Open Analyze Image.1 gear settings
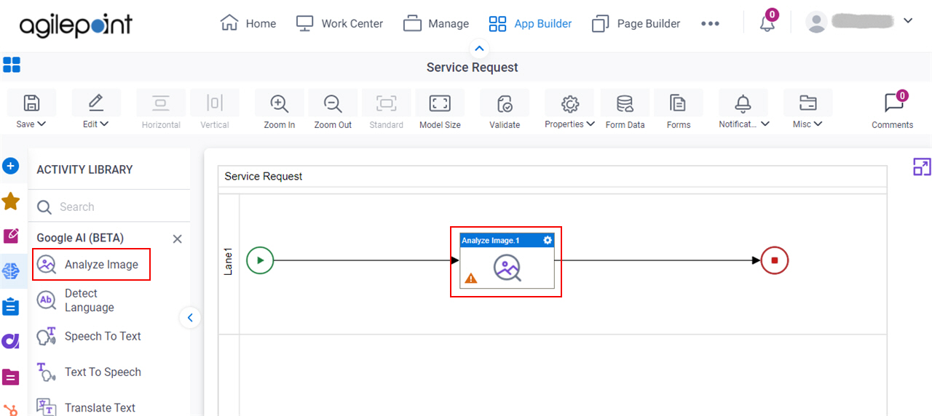 click(548, 241)
